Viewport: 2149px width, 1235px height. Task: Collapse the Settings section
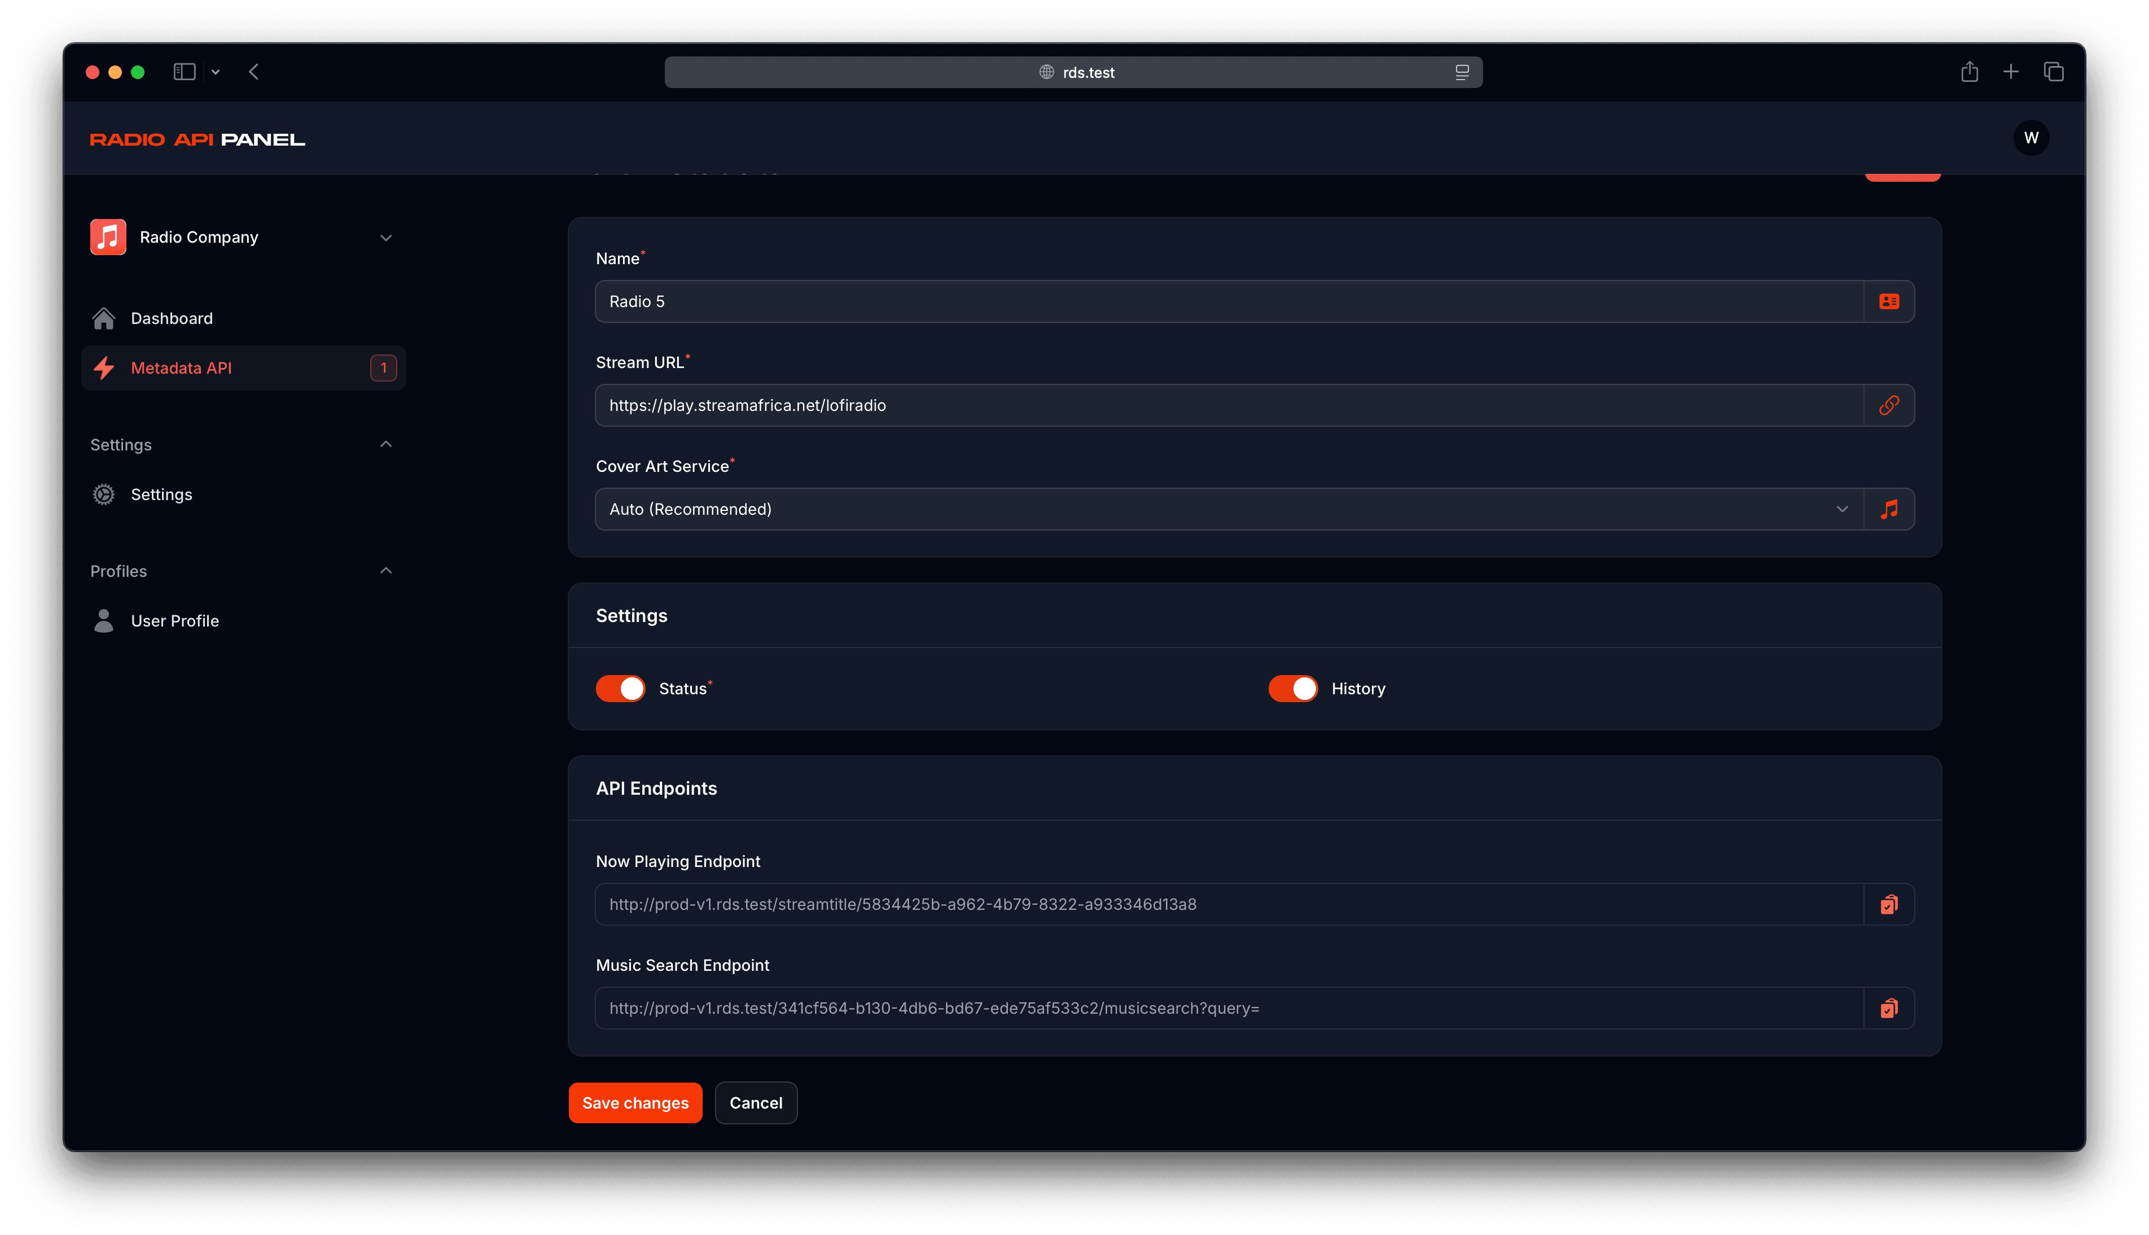[385, 443]
